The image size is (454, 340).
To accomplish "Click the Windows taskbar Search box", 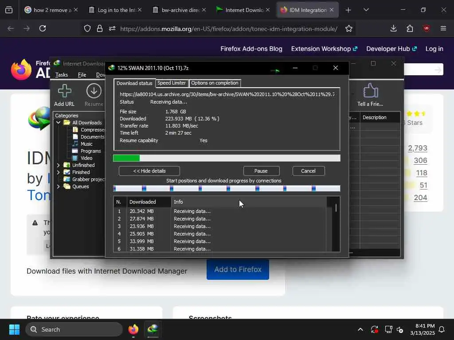I will (x=74, y=329).
